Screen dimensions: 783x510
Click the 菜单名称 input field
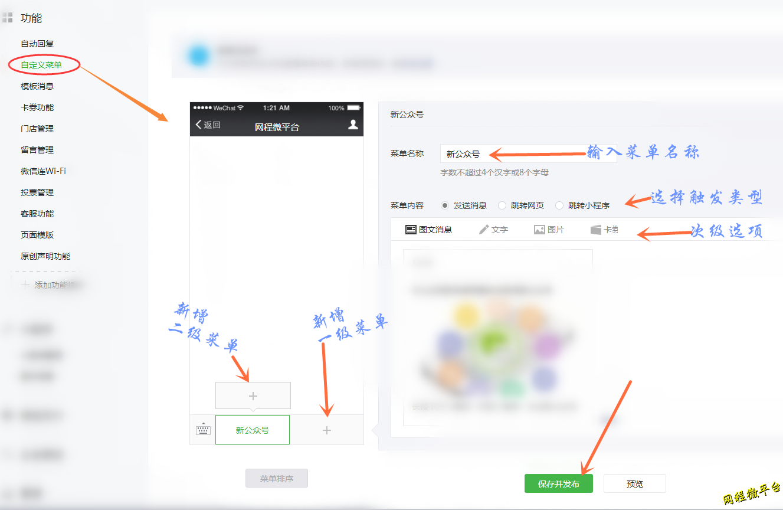click(528, 154)
